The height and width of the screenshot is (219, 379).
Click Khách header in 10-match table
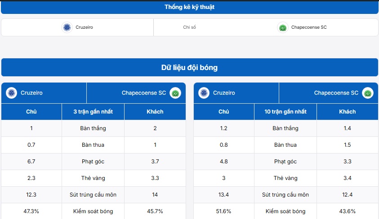point(348,112)
